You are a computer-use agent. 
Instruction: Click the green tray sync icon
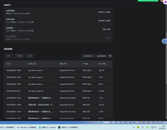point(147,127)
